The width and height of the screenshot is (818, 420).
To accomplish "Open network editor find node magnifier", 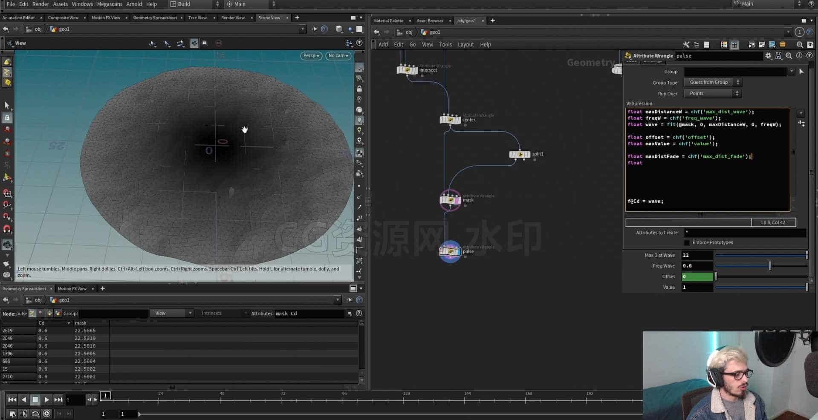I will 800,44.
